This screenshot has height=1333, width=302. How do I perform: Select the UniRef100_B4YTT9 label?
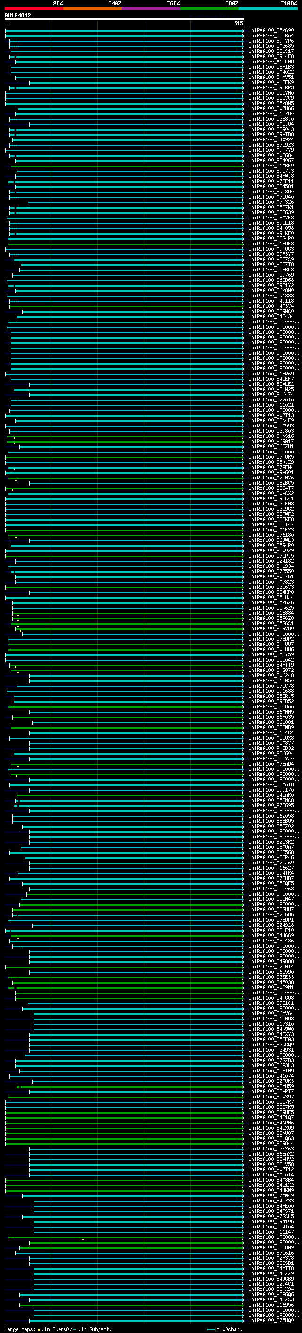click(x=271, y=665)
